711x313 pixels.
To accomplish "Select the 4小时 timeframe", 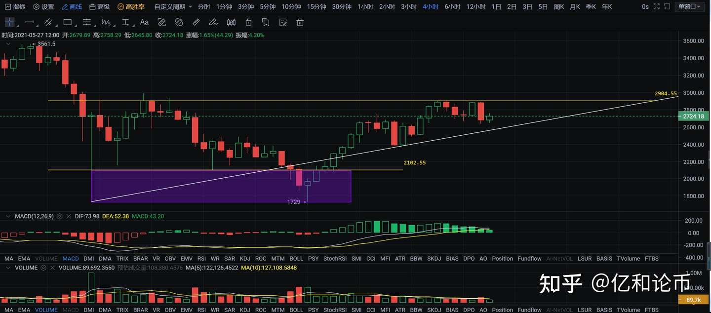I will (431, 7).
